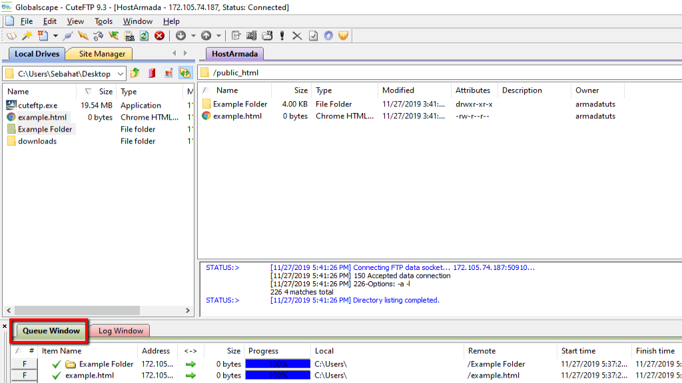Open the Help menu
This screenshot has height=383, width=682.
[171, 21]
